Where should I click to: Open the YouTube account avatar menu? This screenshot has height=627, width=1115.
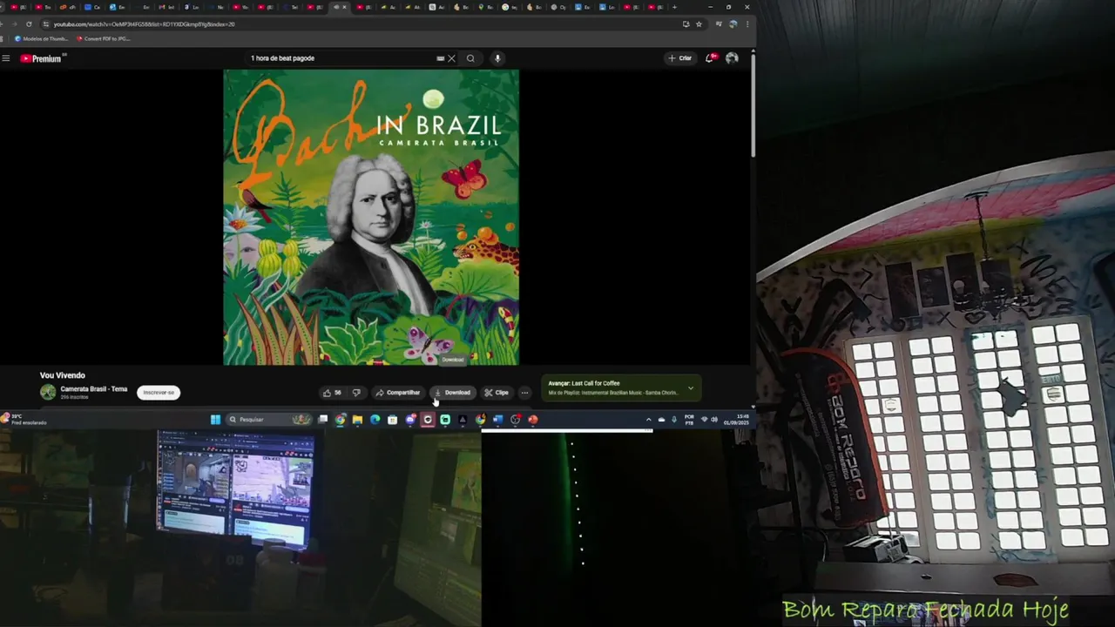(732, 58)
